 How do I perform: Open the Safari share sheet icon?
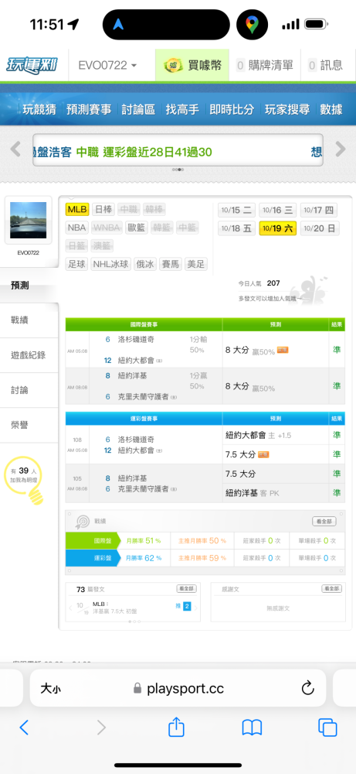176,727
